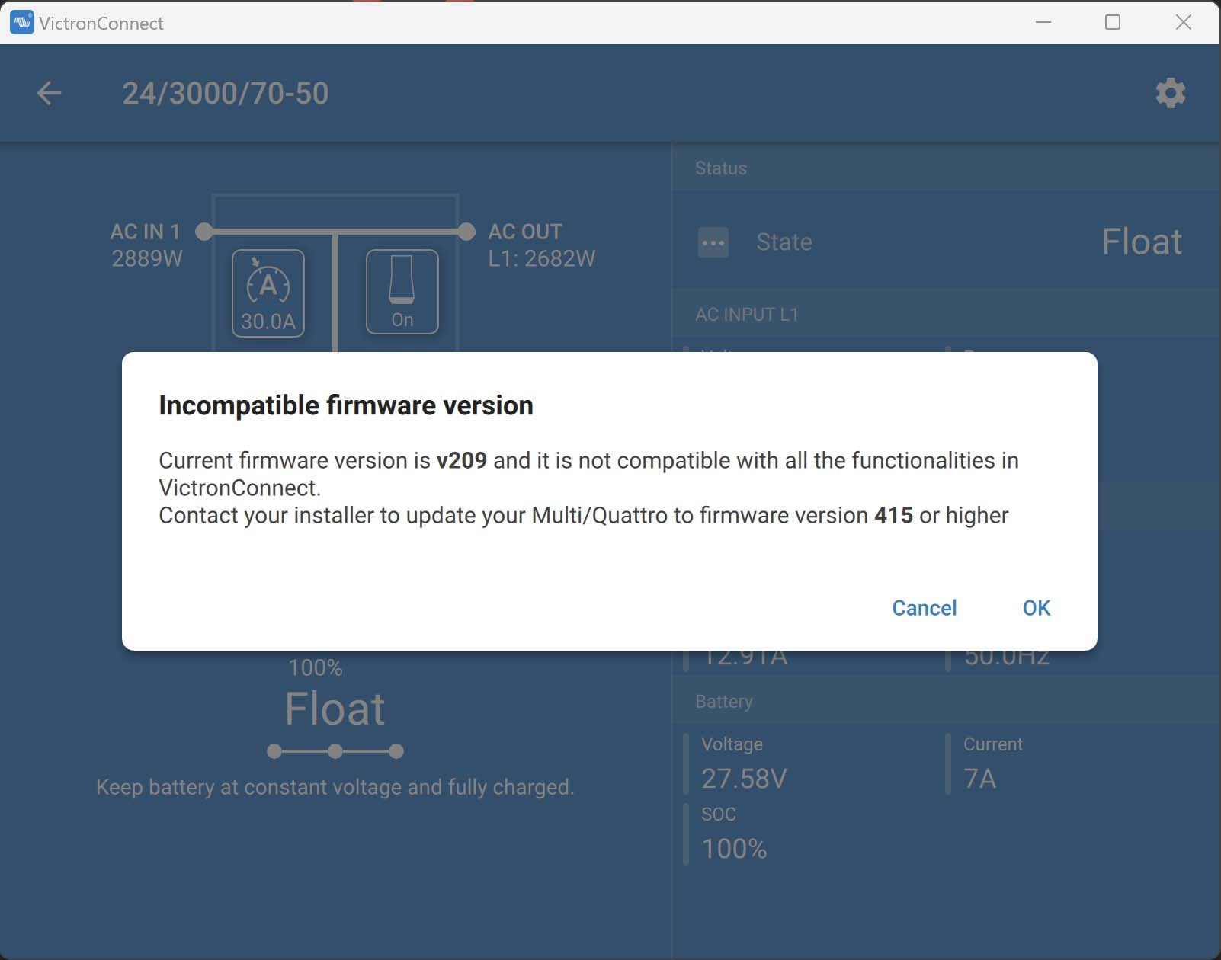This screenshot has width=1221, height=960.
Task: Click the battery voltage 27.58V reading
Action: (744, 778)
